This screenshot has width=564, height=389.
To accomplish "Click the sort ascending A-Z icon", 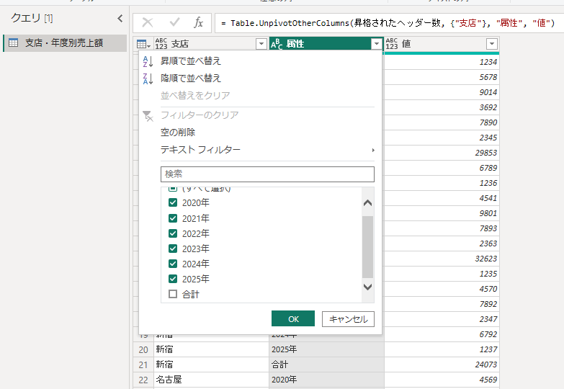I will point(148,61).
